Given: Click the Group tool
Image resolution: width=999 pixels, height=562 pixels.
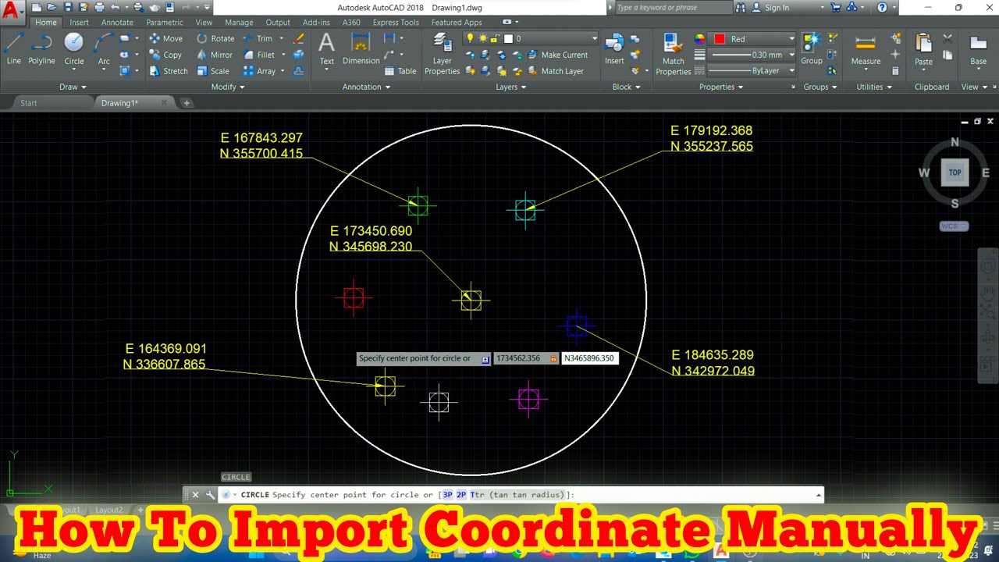Looking at the screenshot, I should 812,48.
